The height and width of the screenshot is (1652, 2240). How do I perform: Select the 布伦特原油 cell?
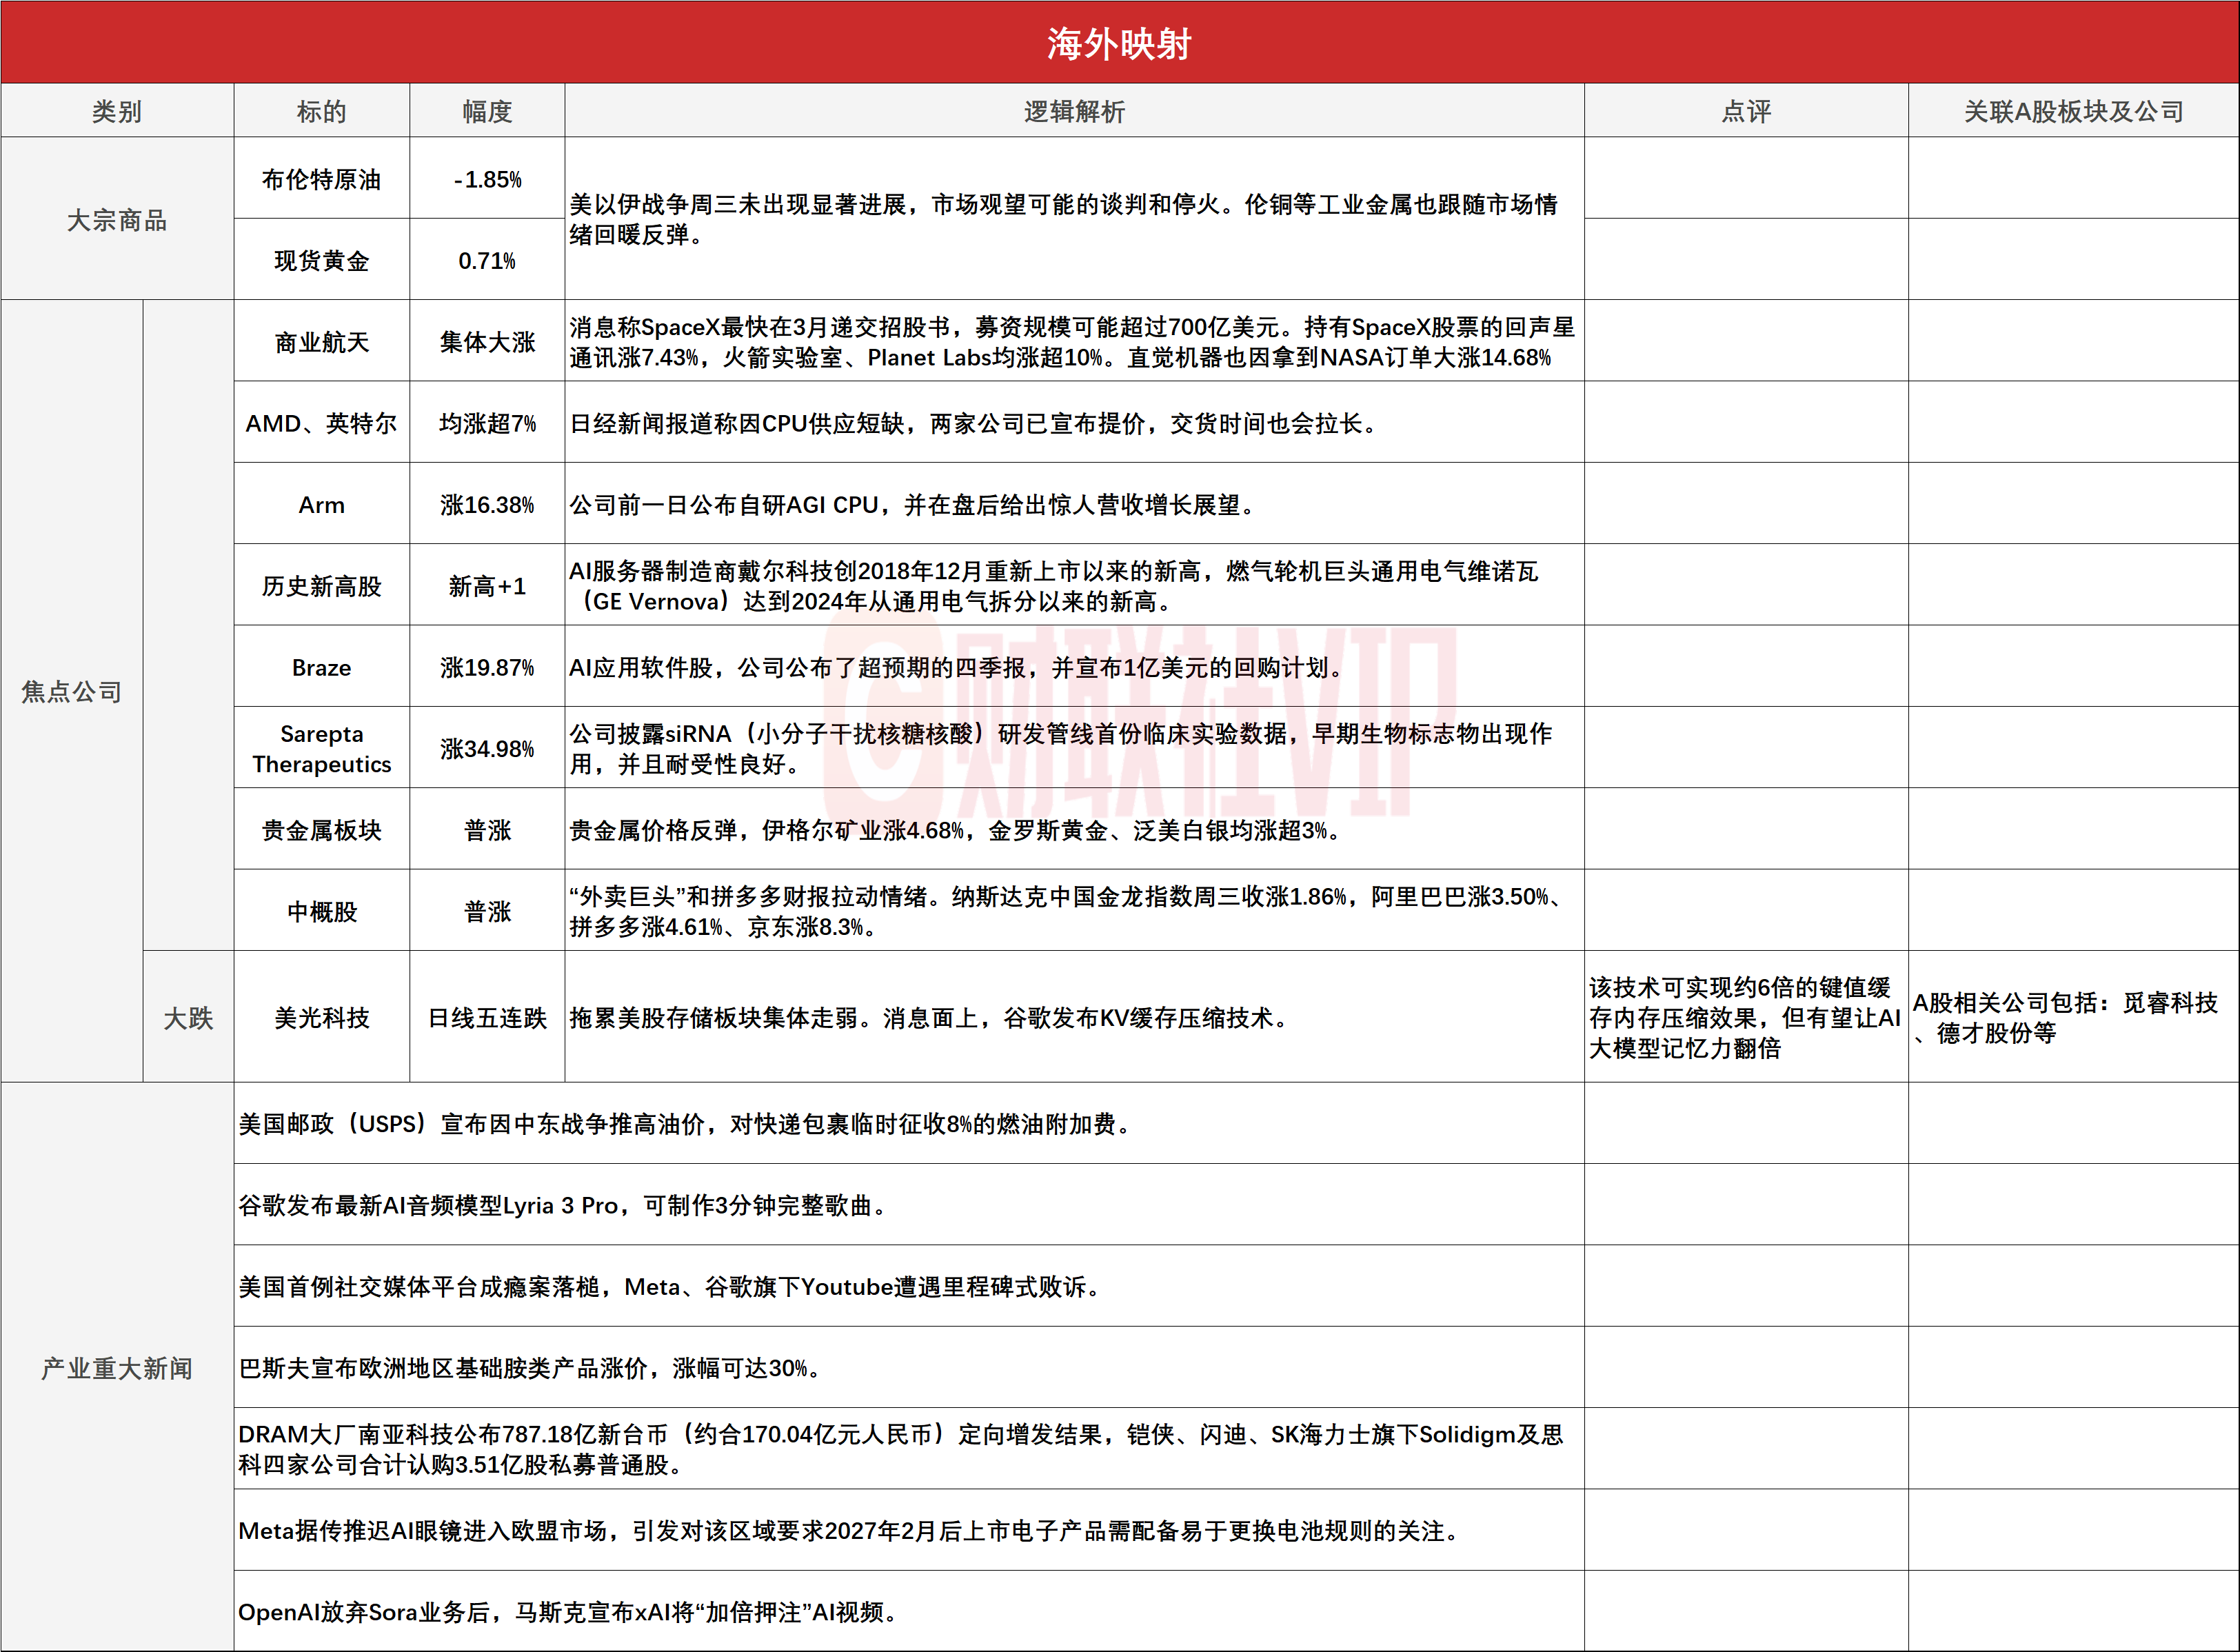tap(321, 179)
